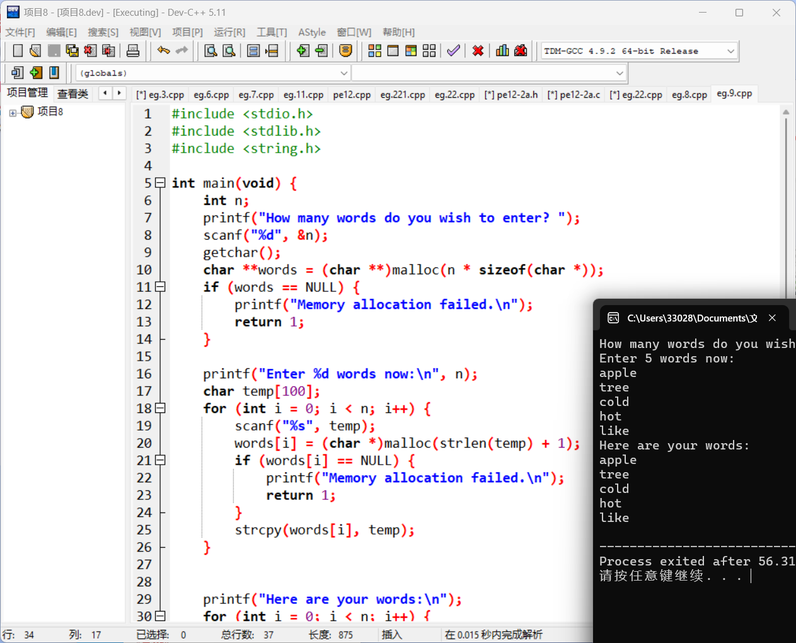Open the 运行[R] menu
796x643 pixels.
pyautogui.click(x=229, y=32)
